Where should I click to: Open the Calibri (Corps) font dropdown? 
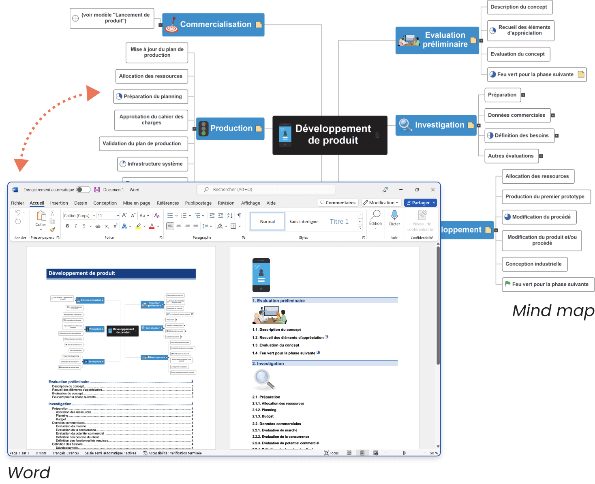pyautogui.click(x=94, y=216)
